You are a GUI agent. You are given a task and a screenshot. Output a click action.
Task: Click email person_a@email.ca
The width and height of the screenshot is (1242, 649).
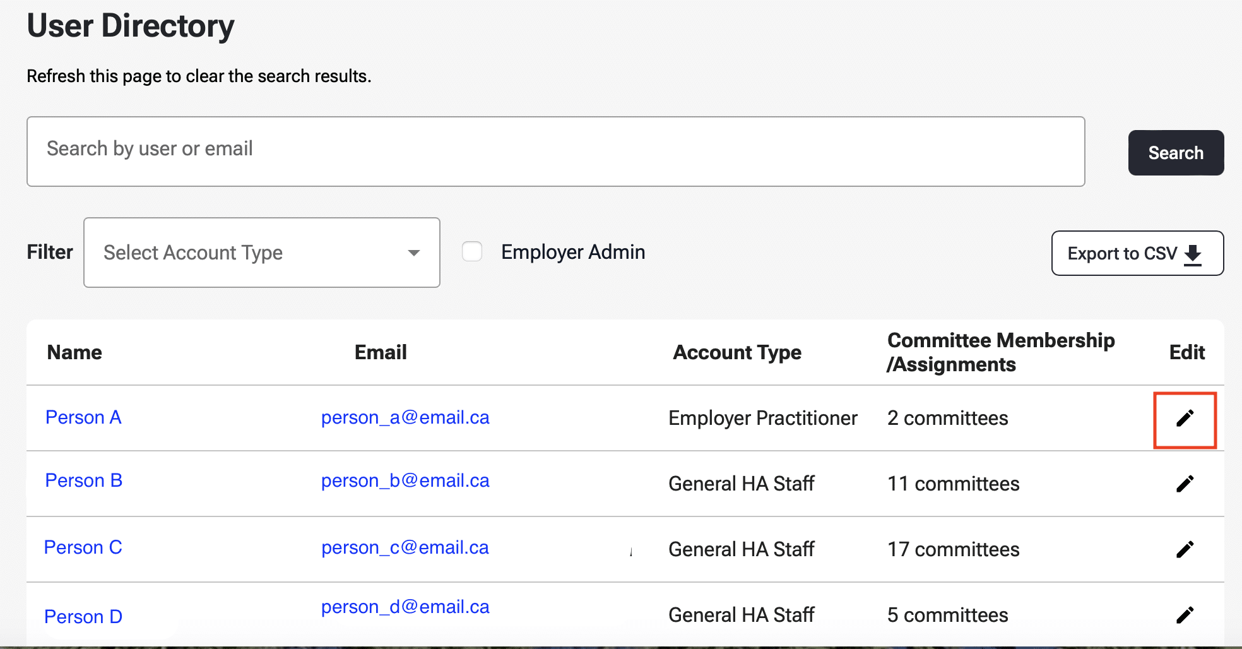coord(405,418)
